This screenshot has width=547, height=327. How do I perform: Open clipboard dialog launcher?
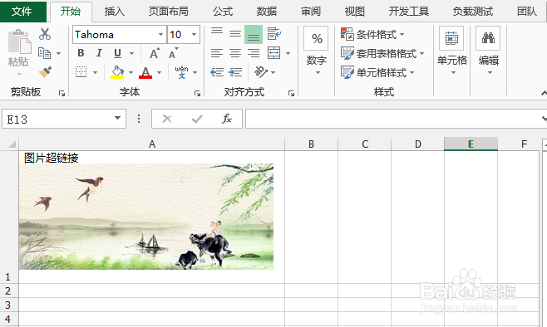62,93
